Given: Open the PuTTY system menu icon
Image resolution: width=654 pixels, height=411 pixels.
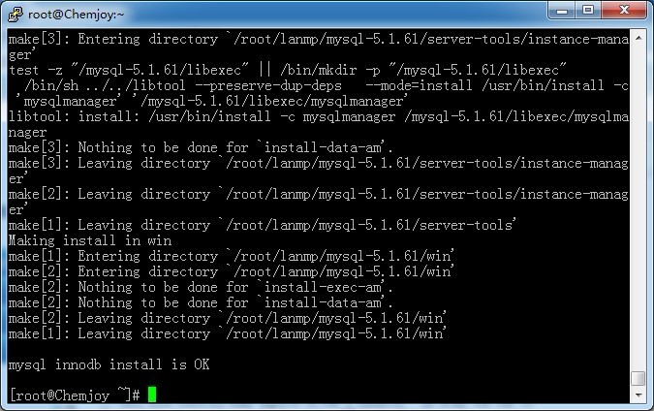Looking at the screenshot, I should pyautogui.click(x=15, y=12).
